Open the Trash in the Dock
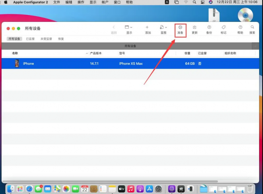This screenshot has width=263, height=194. (250, 189)
